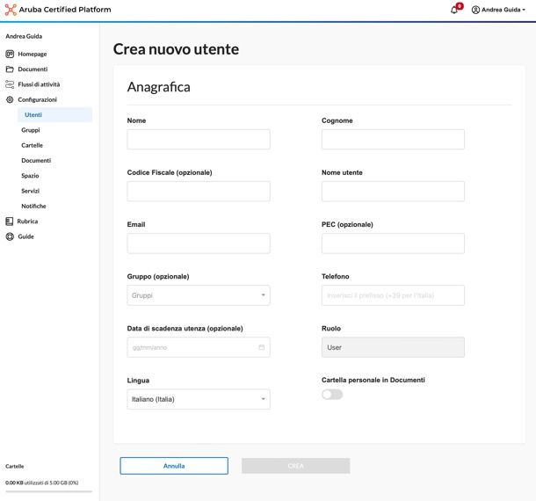Click the user avatar icon in header
This screenshot has height=501, width=536.
click(475, 10)
